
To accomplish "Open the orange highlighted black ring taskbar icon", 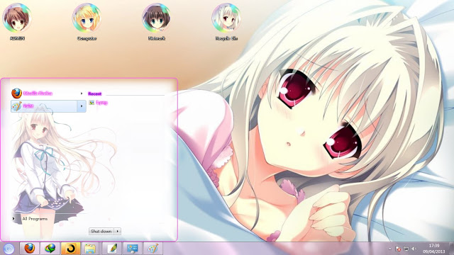I will [70, 249].
